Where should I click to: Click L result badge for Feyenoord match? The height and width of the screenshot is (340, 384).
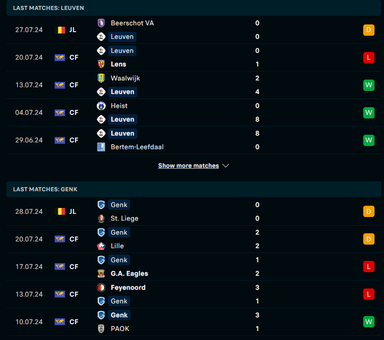coord(369,294)
